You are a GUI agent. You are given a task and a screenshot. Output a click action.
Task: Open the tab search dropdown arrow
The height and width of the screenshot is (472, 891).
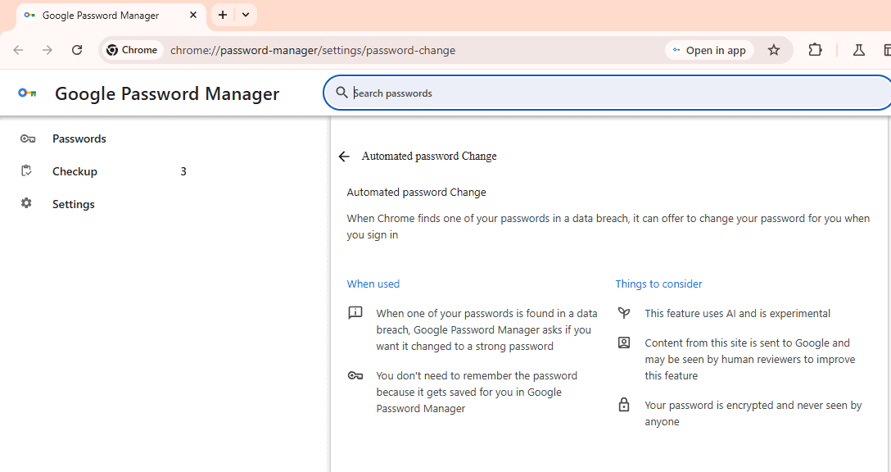click(246, 15)
